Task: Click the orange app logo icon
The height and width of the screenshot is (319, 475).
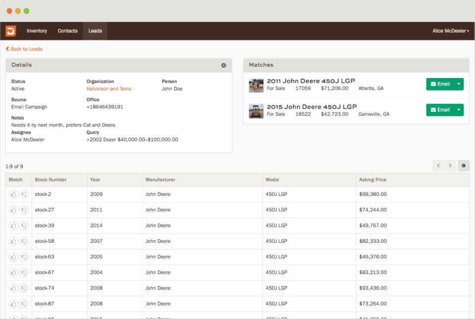Action: (x=11, y=31)
